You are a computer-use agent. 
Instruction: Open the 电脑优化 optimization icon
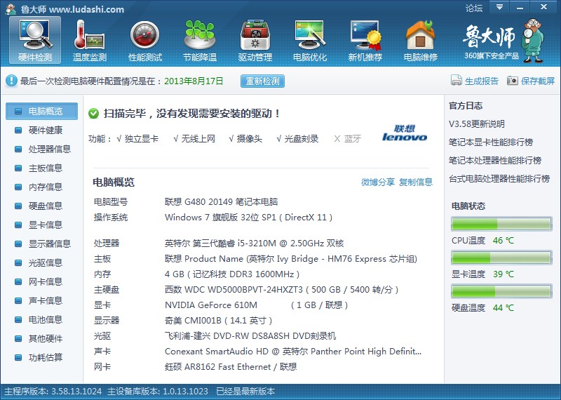(x=310, y=40)
